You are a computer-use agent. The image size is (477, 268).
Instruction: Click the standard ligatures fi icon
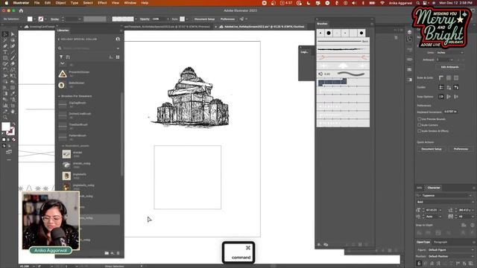419,264
